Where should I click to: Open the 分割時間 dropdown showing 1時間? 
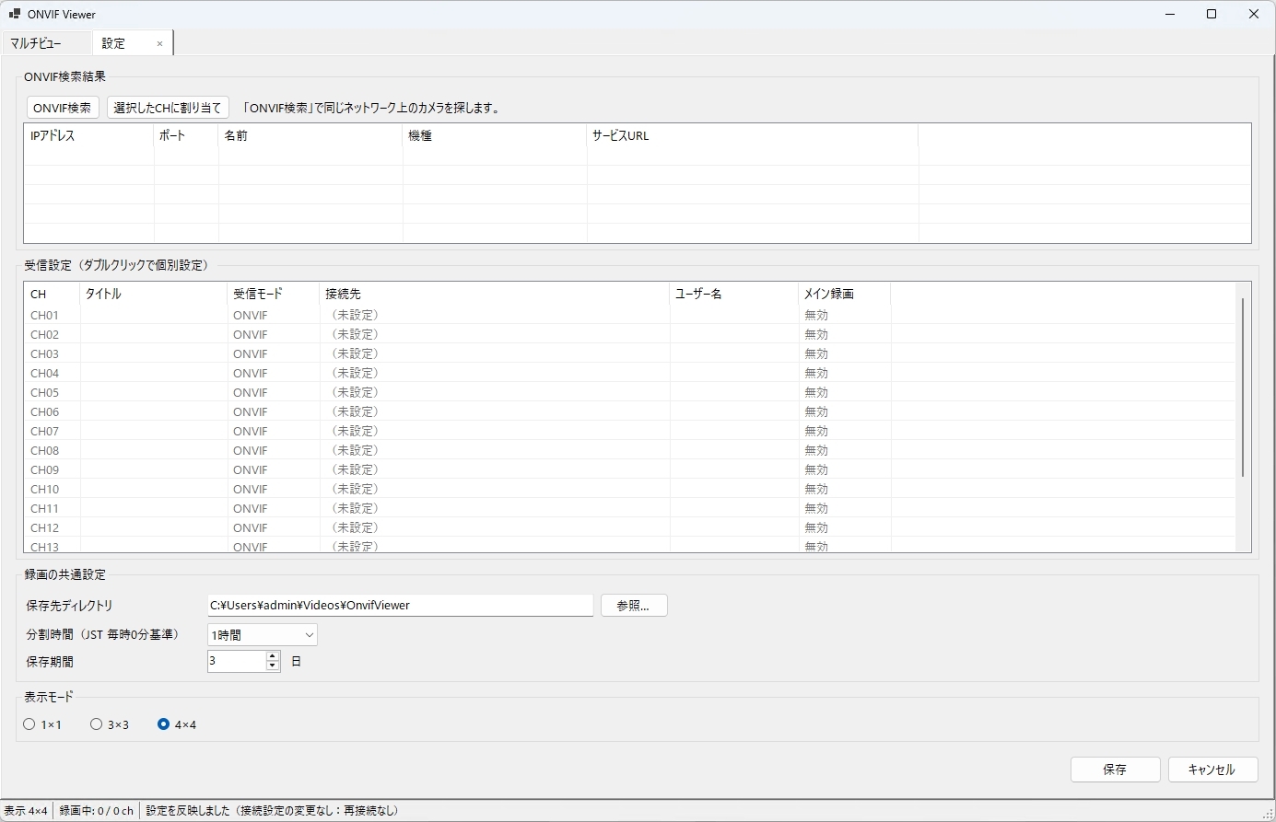[x=263, y=634]
